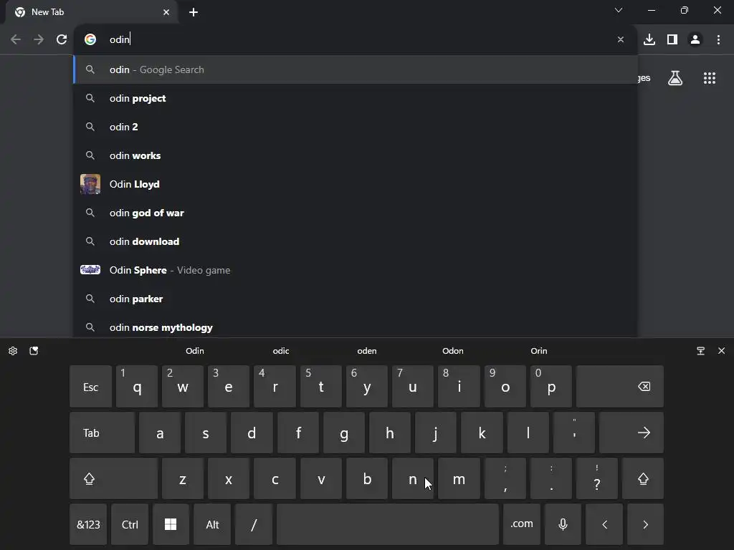Tap the Windows logo key
This screenshot has width=734, height=550.
coord(171,524)
